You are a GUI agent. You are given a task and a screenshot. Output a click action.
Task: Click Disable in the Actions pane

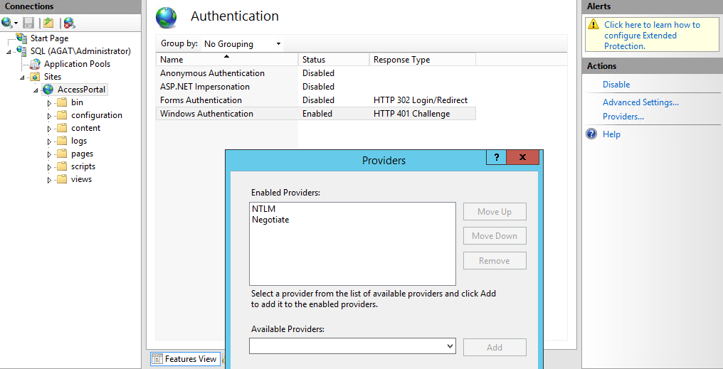pos(616,85)
